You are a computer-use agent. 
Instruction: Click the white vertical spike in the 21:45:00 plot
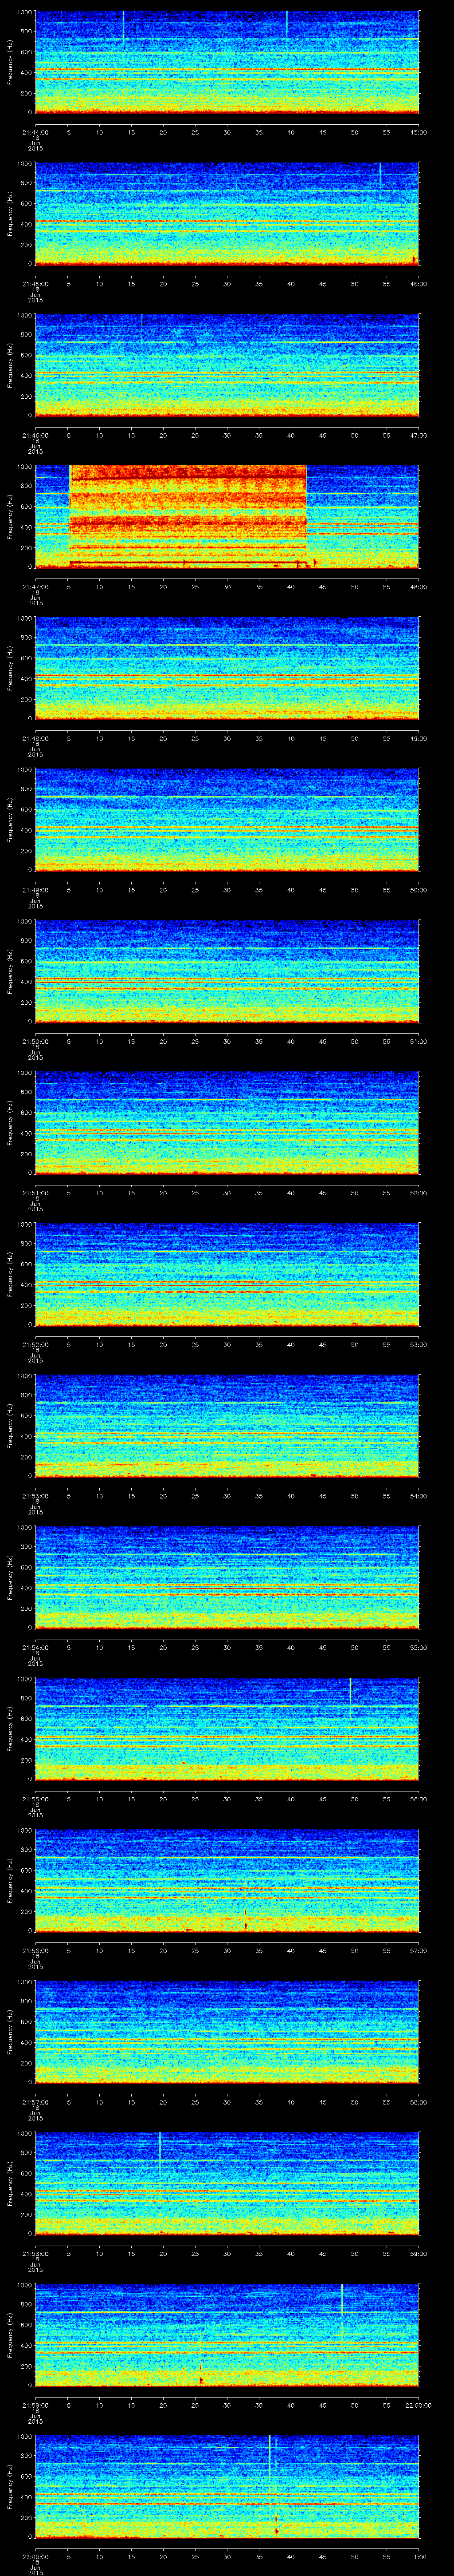tap(380, 175)
